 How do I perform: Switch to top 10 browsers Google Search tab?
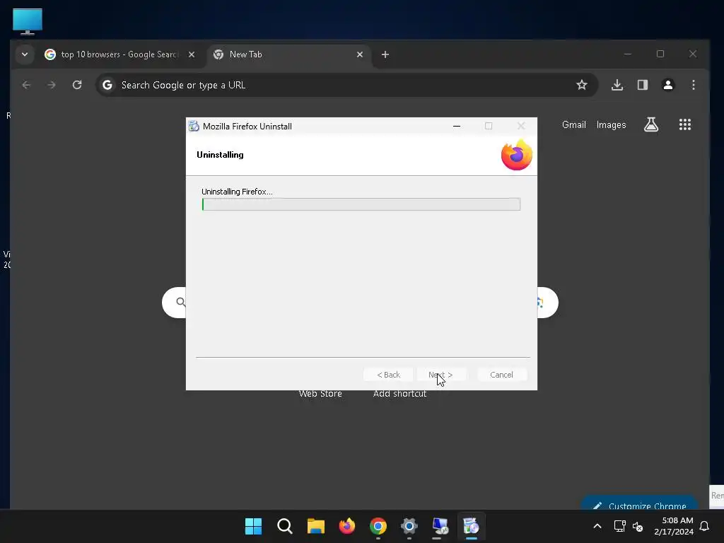point(119,54)
